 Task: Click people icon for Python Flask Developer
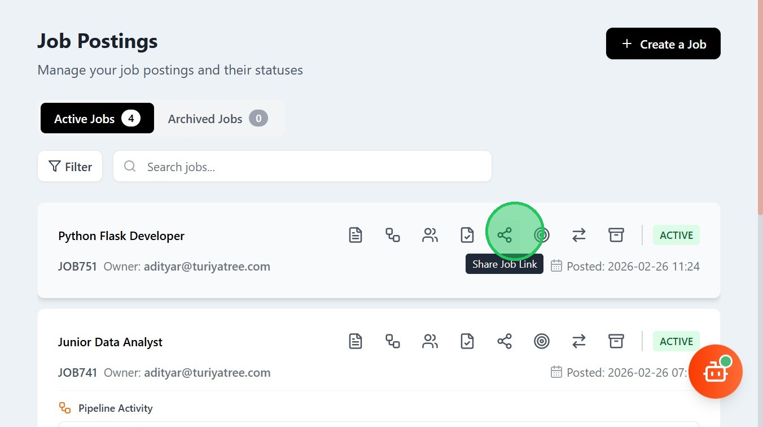click(x=430, y=235)
